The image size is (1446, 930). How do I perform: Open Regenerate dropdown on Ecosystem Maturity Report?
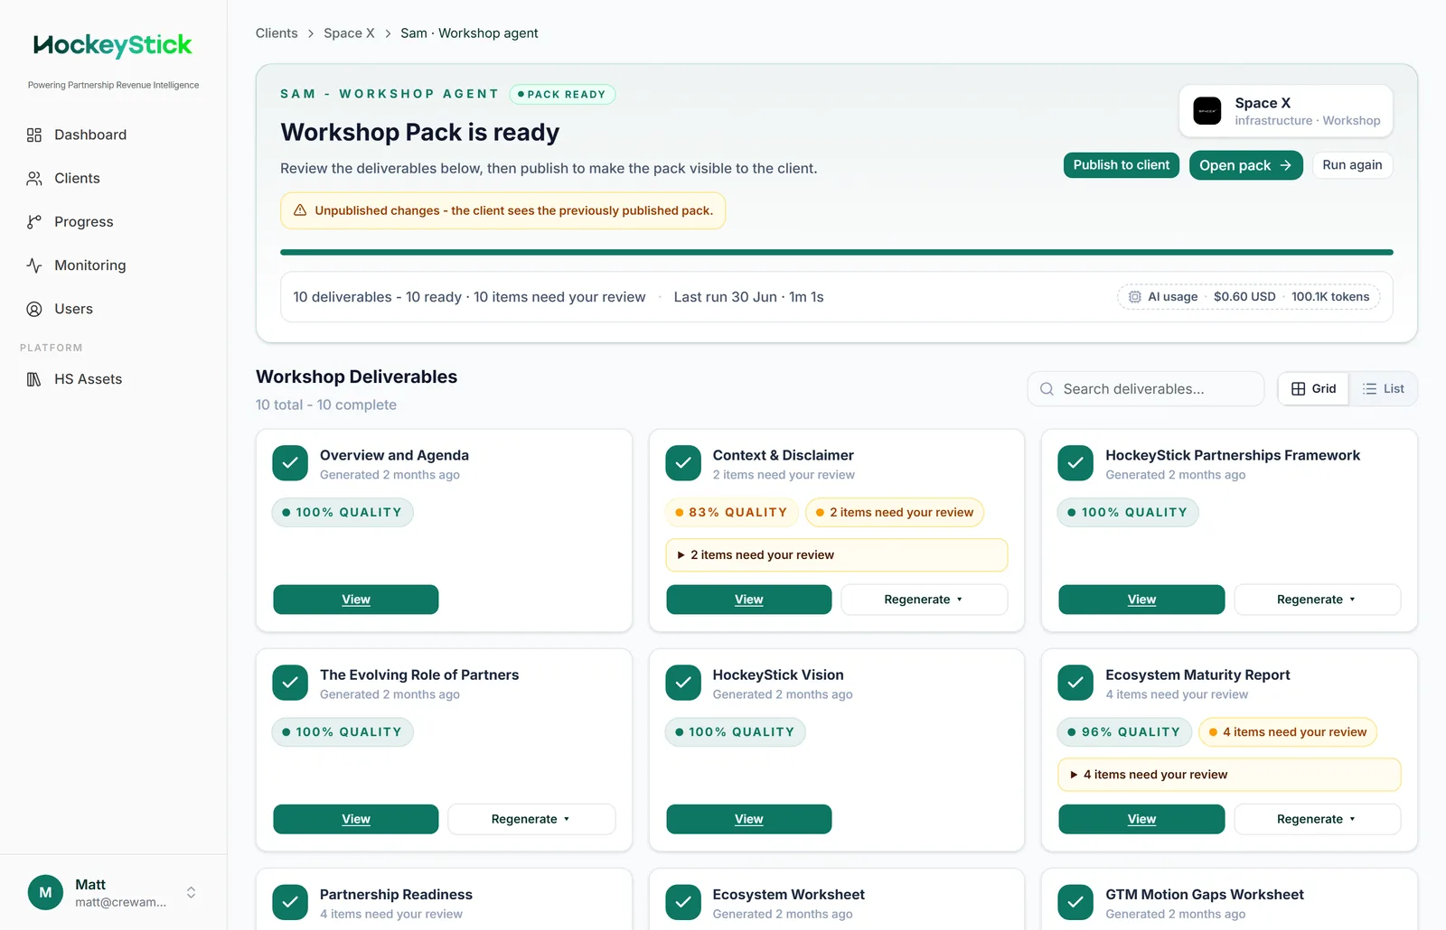(1317, 819)
